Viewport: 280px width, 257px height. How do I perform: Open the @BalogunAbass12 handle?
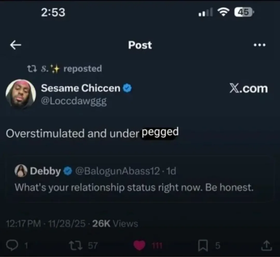click(x=117, y=171)
